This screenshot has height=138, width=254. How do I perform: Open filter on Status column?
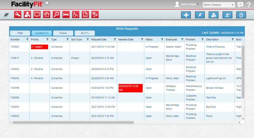tap(162, 39)
